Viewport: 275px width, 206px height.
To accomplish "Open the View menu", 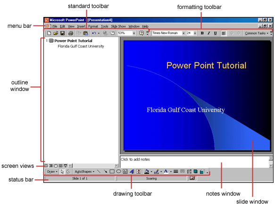I will (71, 26).
